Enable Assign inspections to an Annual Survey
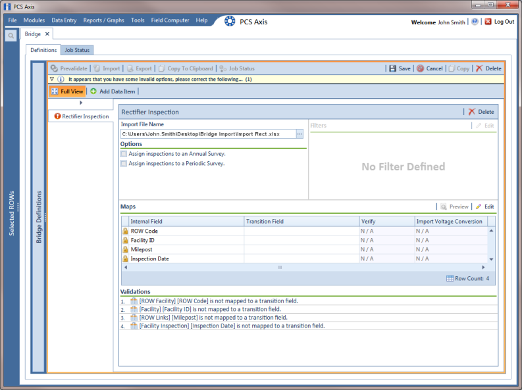The width and height of the screenshot is (522, 390). [x=124, y=154]
